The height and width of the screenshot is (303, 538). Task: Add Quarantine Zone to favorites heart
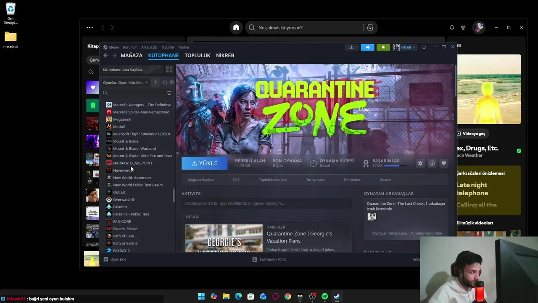click(443, 163)
